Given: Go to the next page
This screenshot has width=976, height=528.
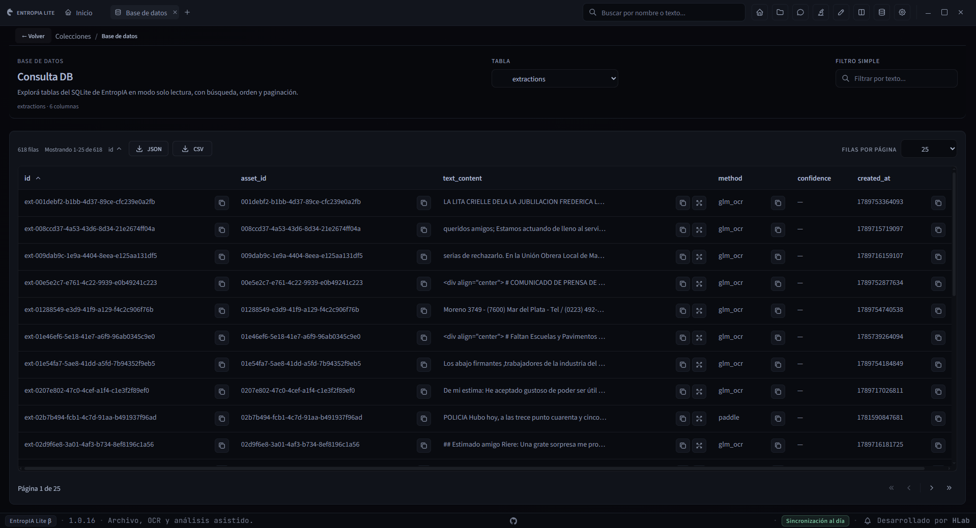Looking at the screenshot, I should tap(932, 488).
